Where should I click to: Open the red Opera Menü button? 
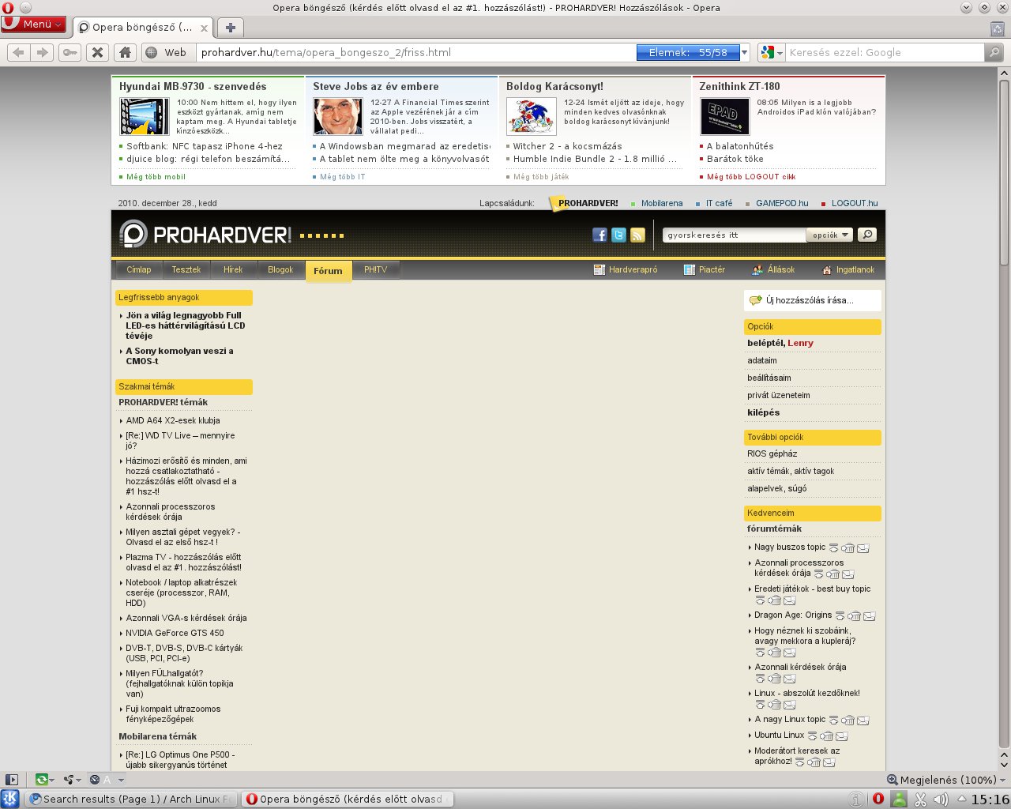33,24
